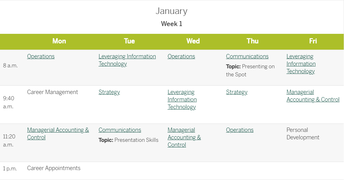The width and height of the screenshot is (344, 180).
Task: Select the Wed column header
Action: pos(193,41)
